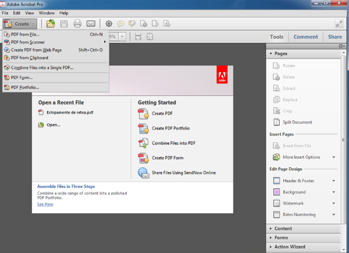Select the Highlight Text toolbar icon

click(132, 24)
